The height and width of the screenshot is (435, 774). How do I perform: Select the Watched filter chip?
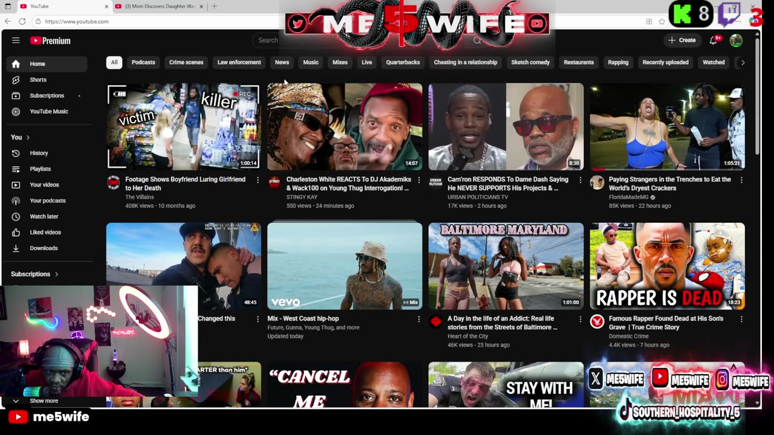click(714, 62)
